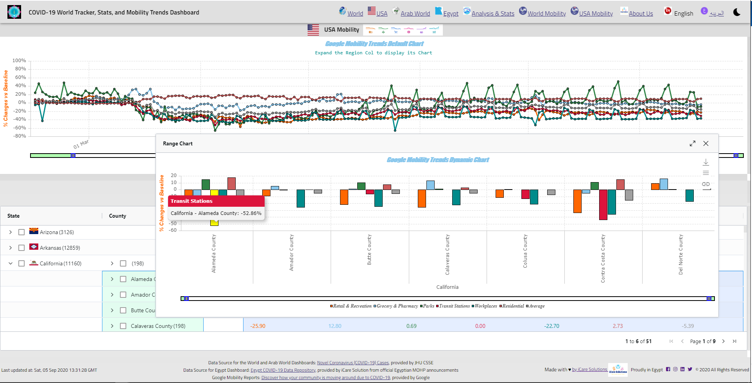The width and height of the screenshot is (752, 383).
Task: Expand the Arkansas row
Action: (11, 247)
